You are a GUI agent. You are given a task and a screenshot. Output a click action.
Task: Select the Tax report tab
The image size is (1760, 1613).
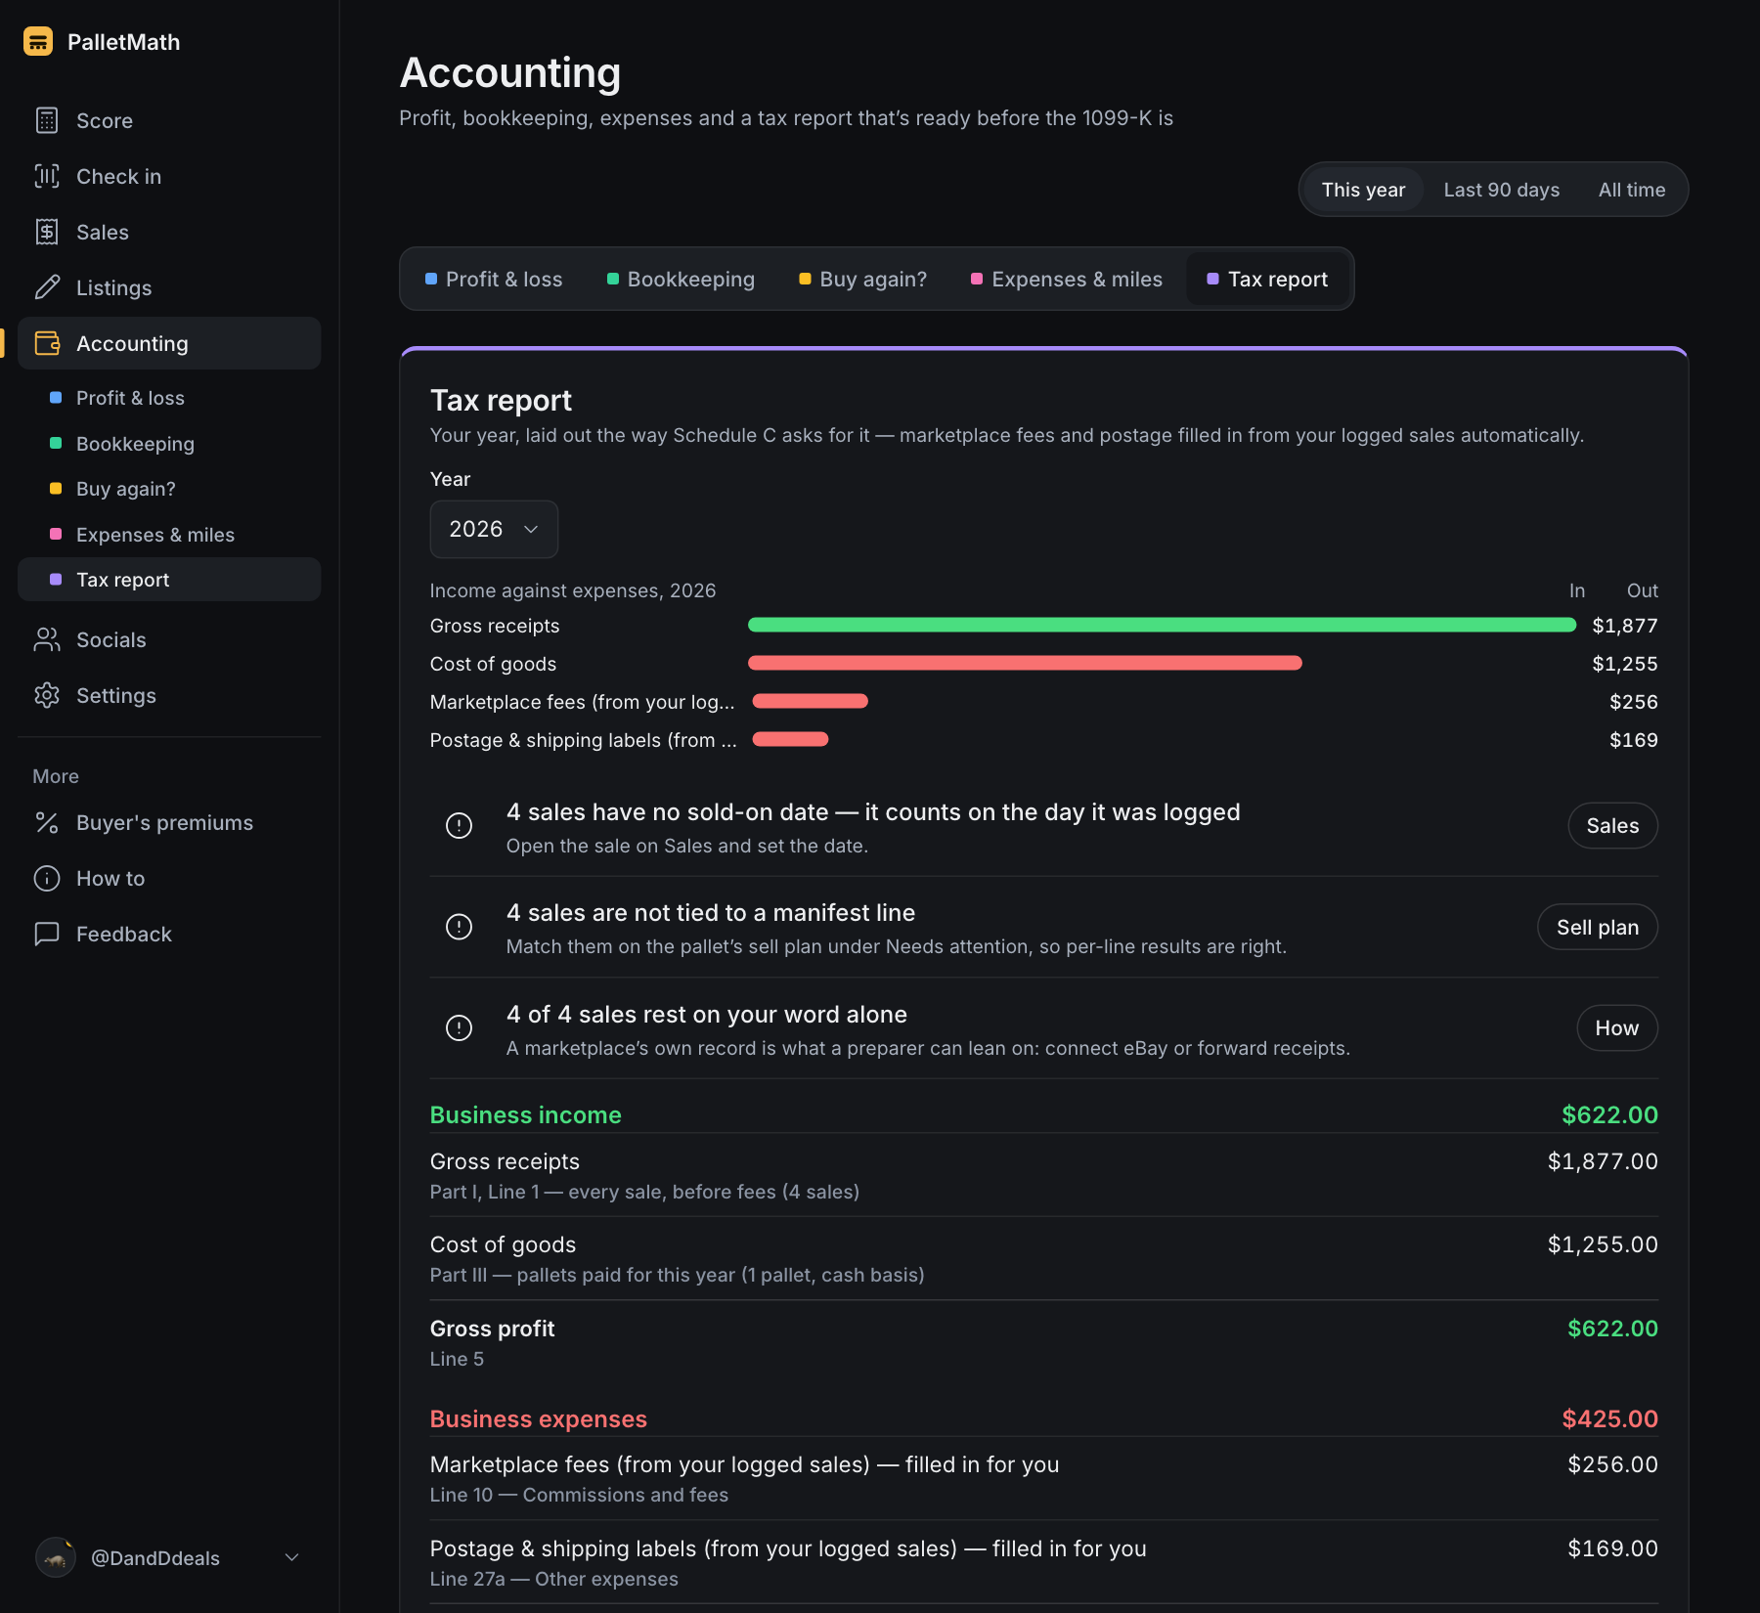pyautogui.click(x=1267, y=279)
